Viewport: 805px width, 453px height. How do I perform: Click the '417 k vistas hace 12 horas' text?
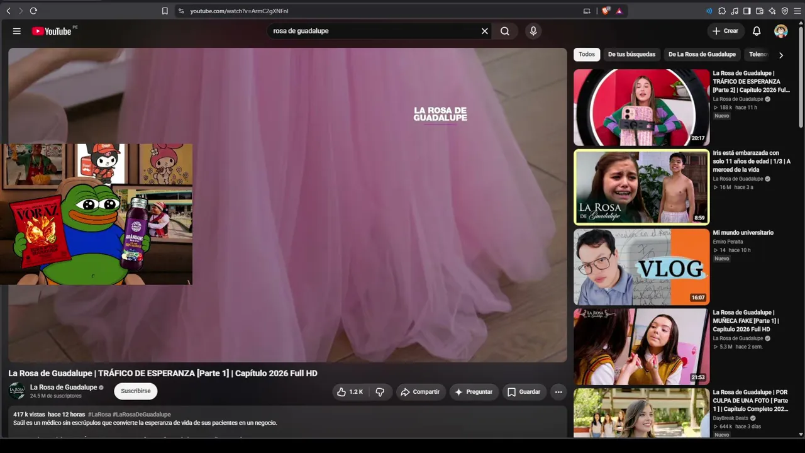(x=49, y=415)
